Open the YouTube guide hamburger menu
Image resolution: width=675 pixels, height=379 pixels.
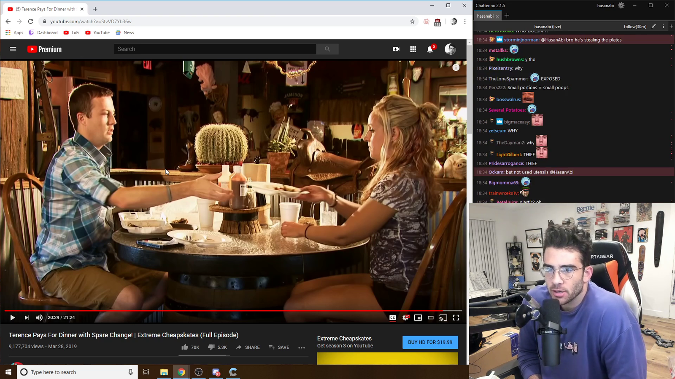click(x=13, y=49)
